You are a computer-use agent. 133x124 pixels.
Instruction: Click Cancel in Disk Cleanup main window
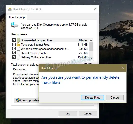[88, 114]
